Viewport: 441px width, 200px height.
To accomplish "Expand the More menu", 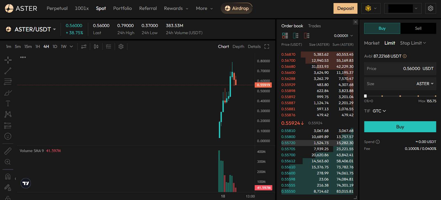I will tap(204, 9).
